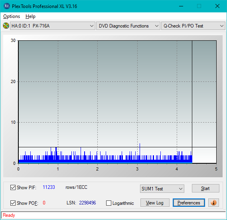Click the disc drive icon
The width and height of the screenshot is (227, 220).
point(6,26)
